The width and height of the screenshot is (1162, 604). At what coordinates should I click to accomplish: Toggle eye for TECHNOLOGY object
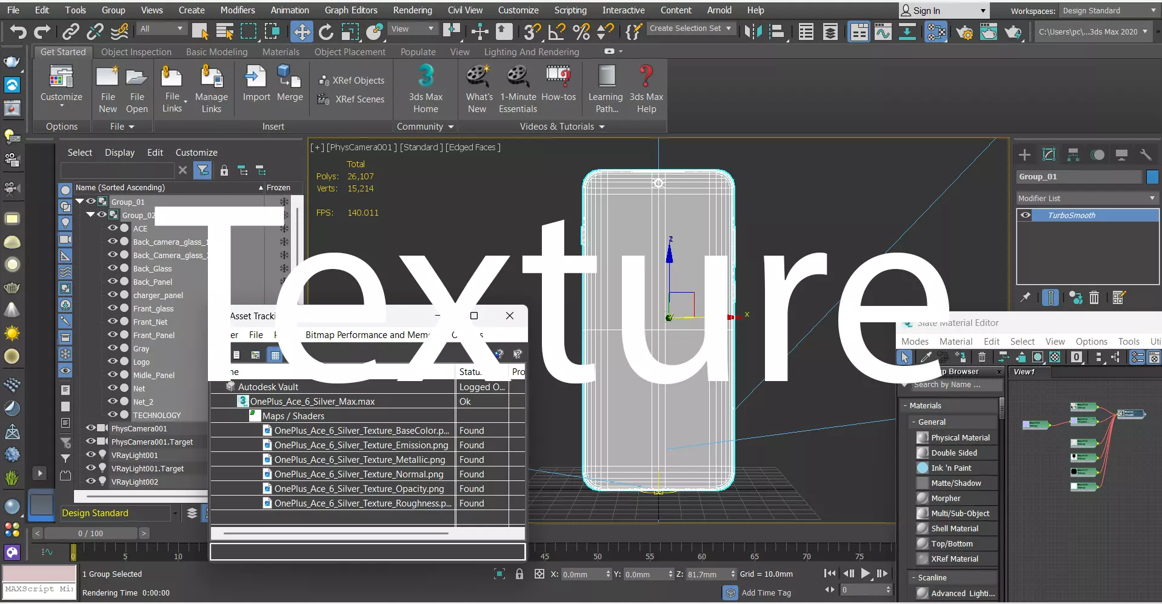click(113, 414)
